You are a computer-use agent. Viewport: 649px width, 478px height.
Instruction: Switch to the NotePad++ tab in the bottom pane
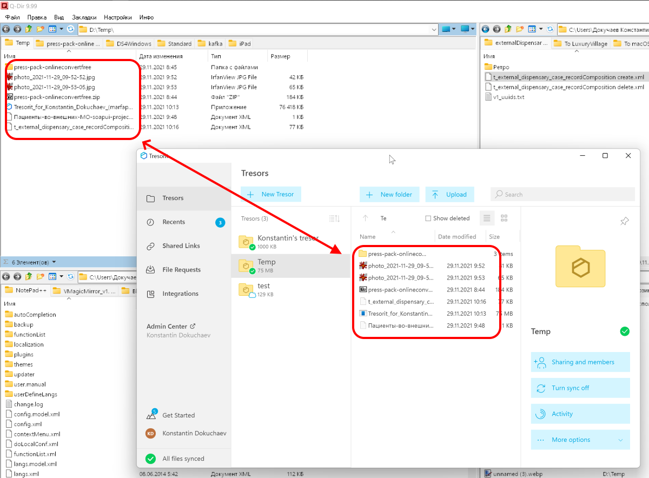[x=25, y=290]
